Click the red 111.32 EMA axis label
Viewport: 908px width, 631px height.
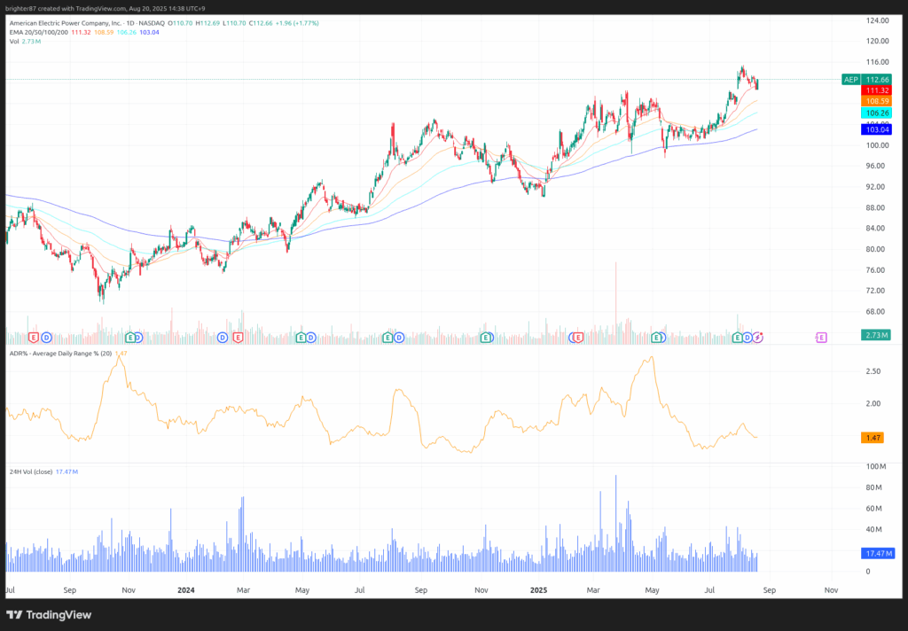coord(877,91)
